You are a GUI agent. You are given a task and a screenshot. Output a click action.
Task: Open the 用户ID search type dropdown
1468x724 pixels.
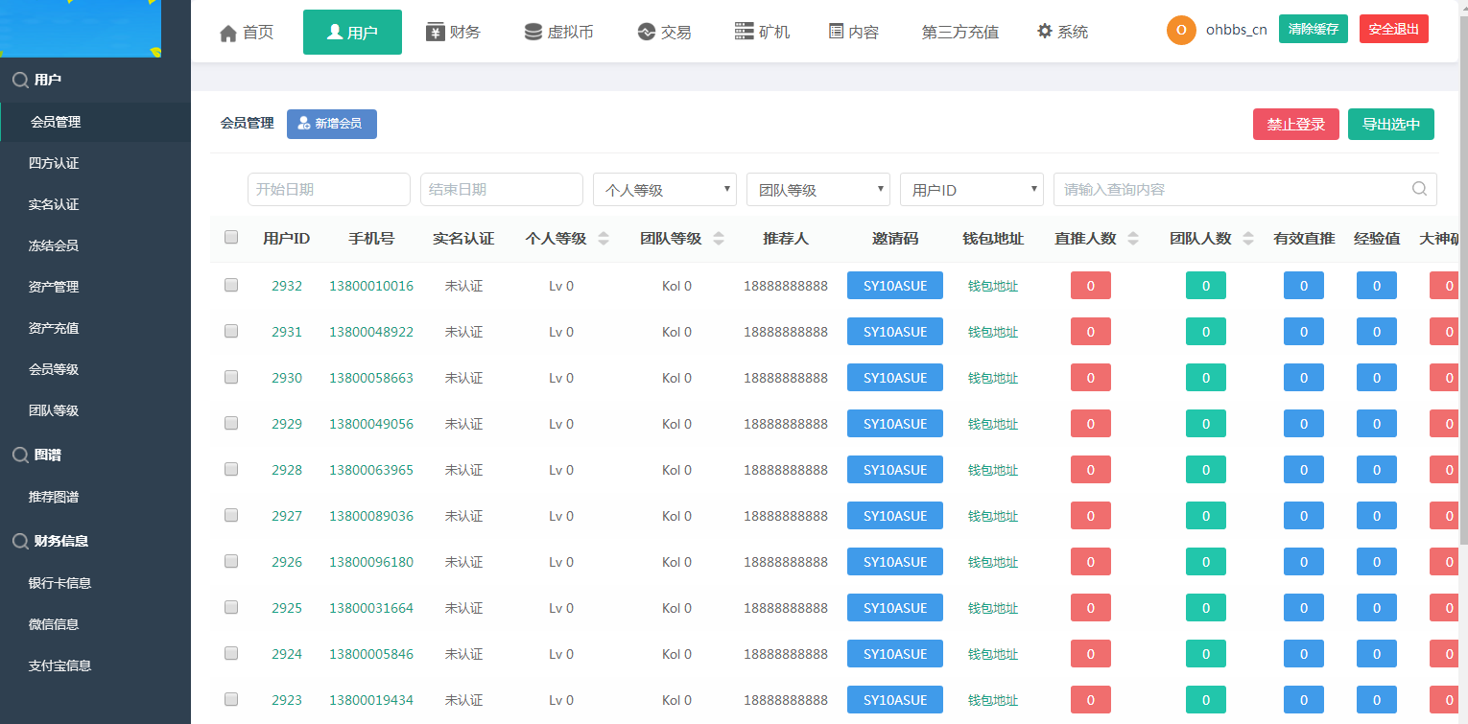(x=971, y=190)
